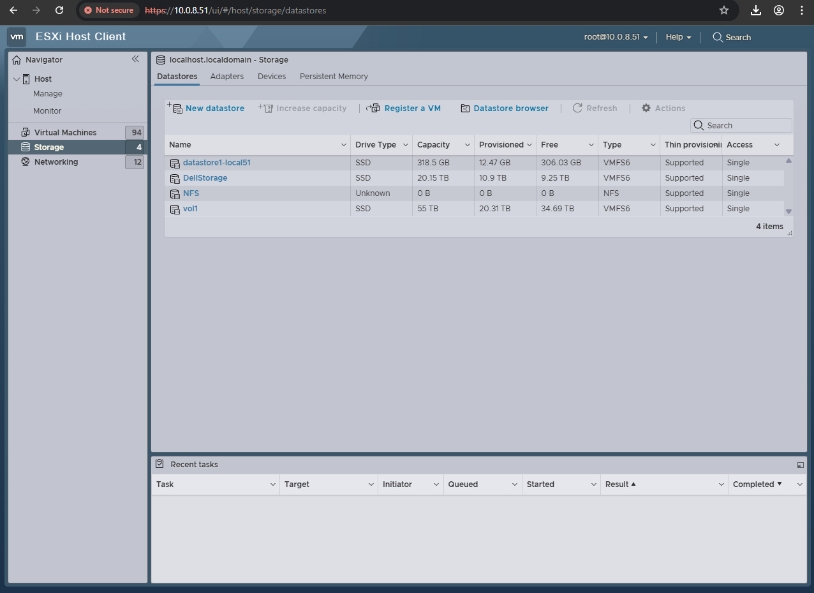Screen dimensions: 814x593
Task: Collapse the Host tree node
Action: (17, 79)
